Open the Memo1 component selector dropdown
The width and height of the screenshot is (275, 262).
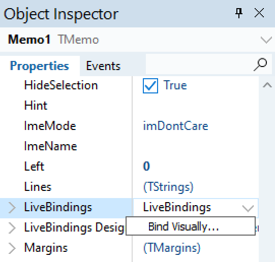[266, 40]
